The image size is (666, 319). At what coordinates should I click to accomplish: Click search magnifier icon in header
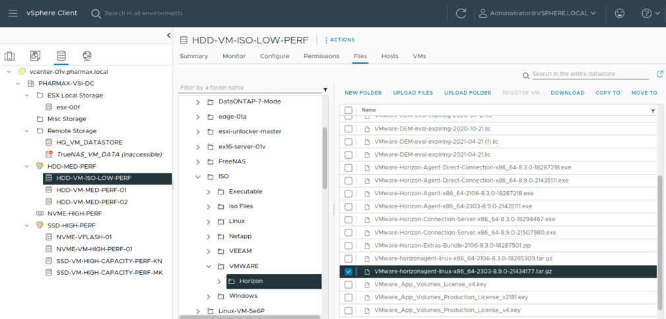point(96,13)
